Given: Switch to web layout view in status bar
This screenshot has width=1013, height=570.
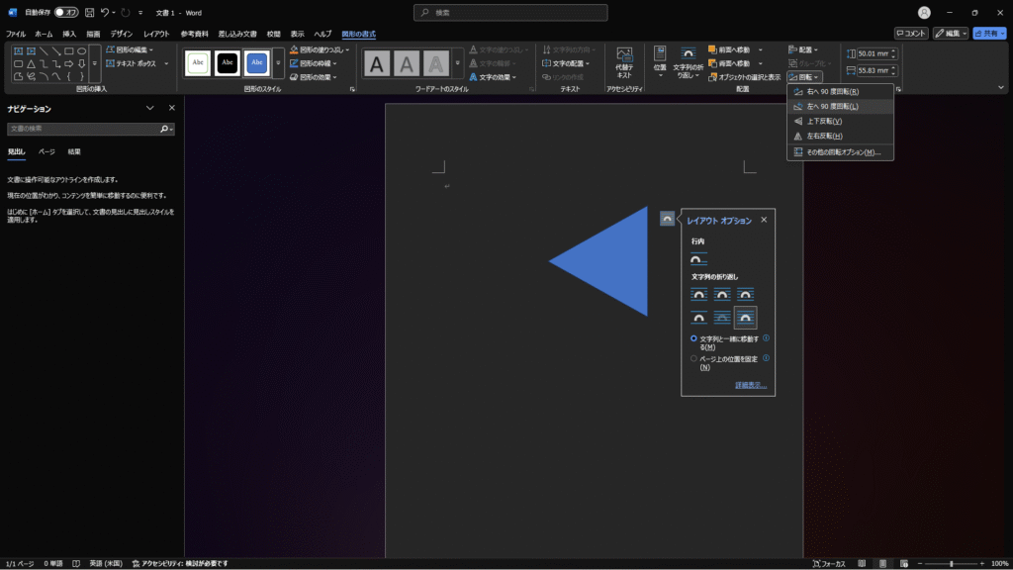Looking at the screenshot, I should [x=904, y=563].
